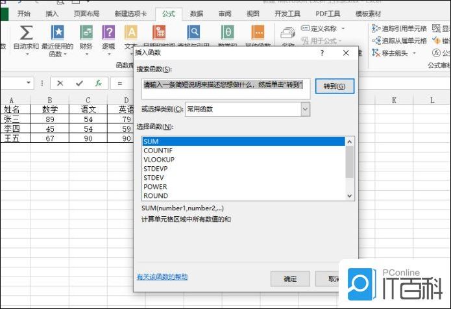Switch to the 插入 (Insert) tab
This screenshot has width=451, height=309.
(x=52, y=14)
